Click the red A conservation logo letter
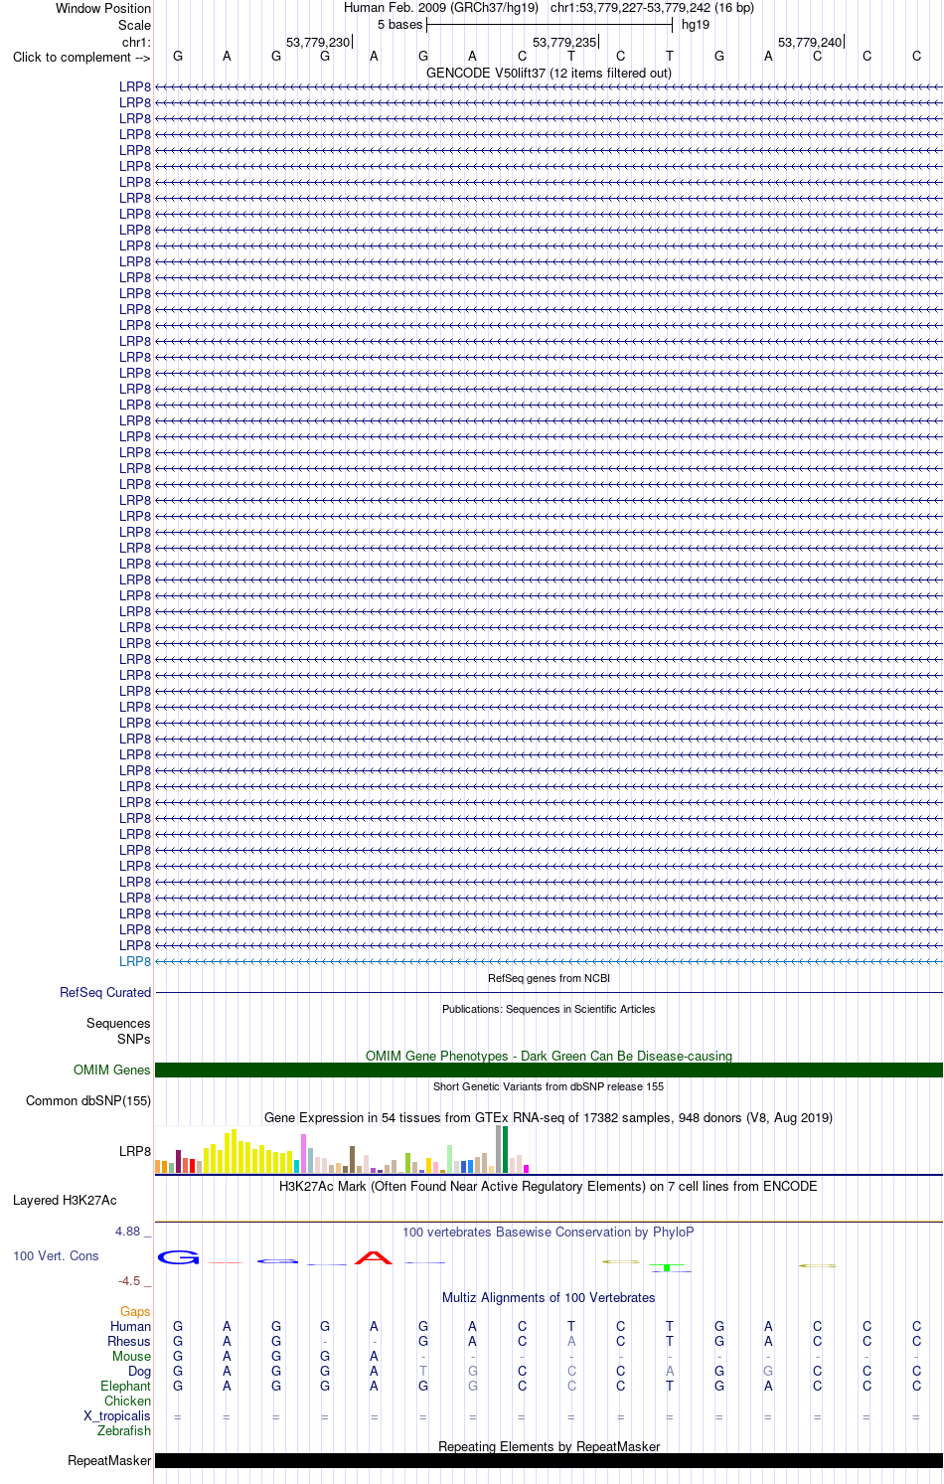The height and width of the screenshot is (1484, 944). (x=374, y=1258)
